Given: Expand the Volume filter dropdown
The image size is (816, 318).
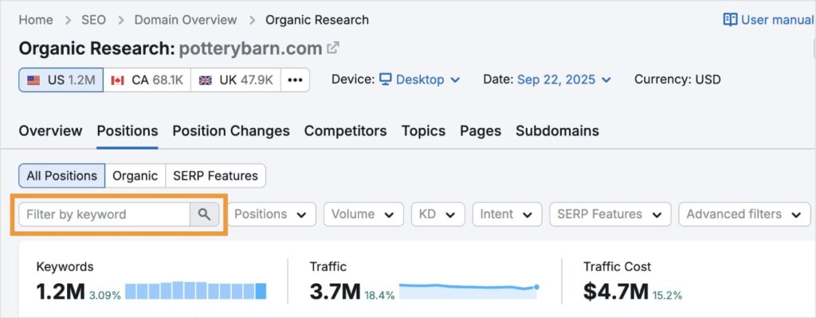Looking at the screenshot, I should tap(363, 214).
